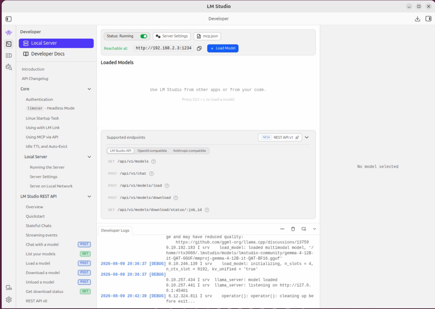
Task: Open the LM Link devices icon
Action: pos(8,288)
